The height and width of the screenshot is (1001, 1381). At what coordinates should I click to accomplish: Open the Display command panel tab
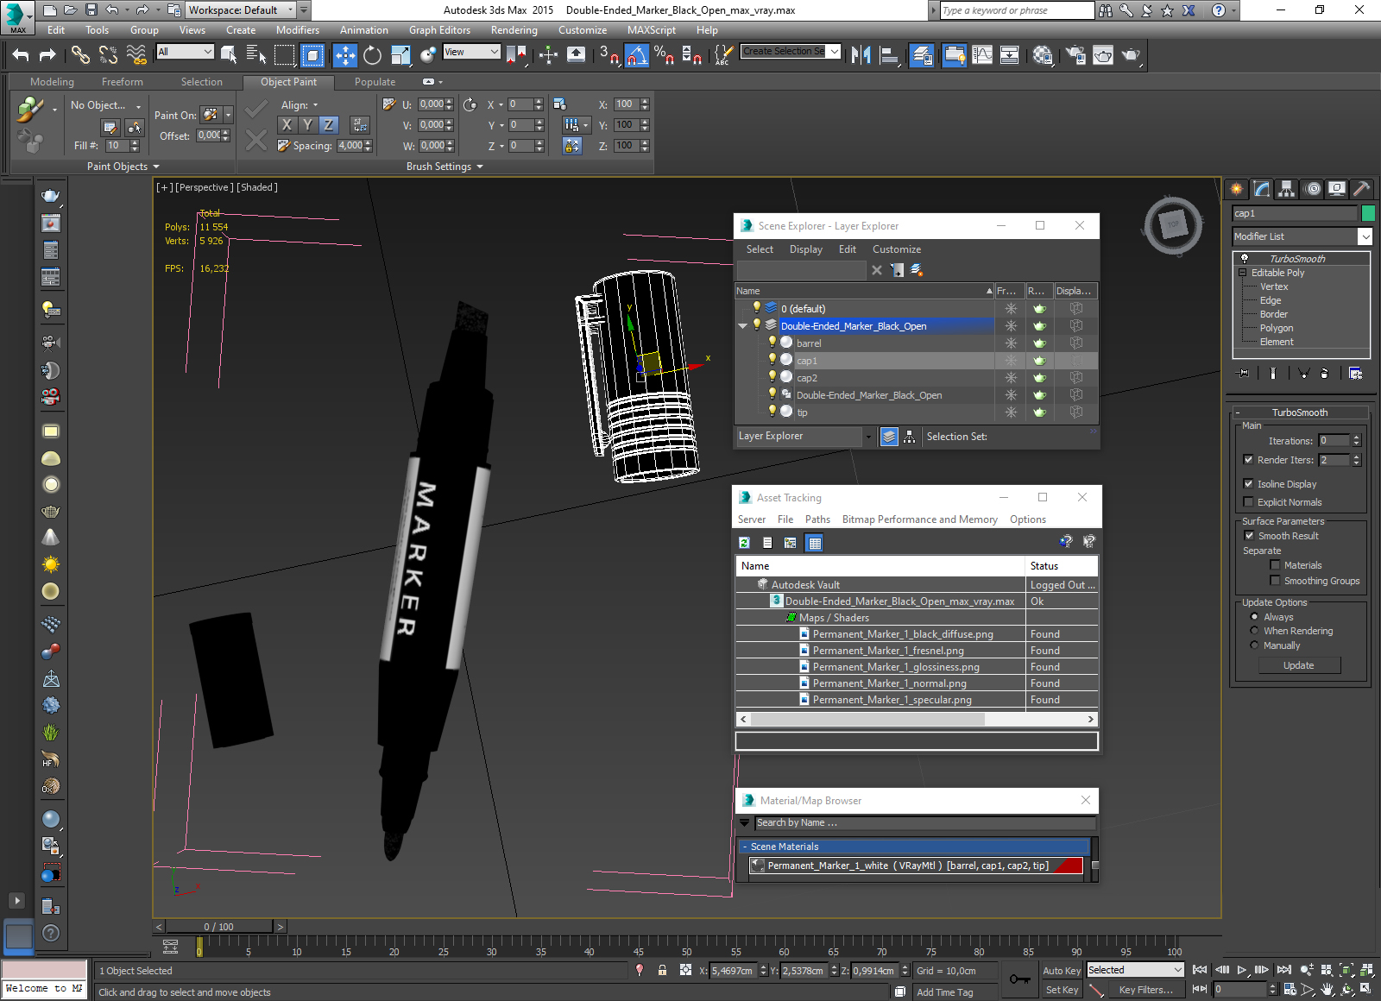coord(1337,188)
